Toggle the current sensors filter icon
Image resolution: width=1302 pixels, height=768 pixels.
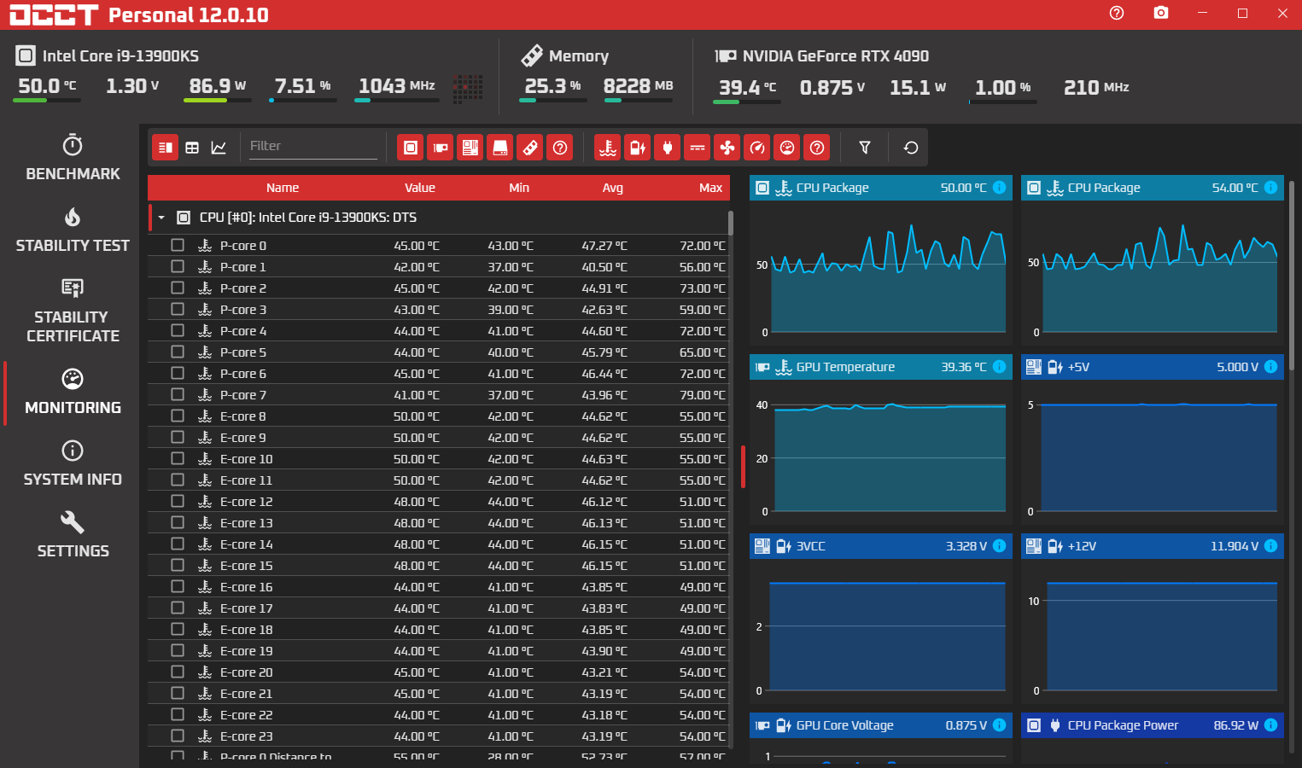tap(698, 148)
